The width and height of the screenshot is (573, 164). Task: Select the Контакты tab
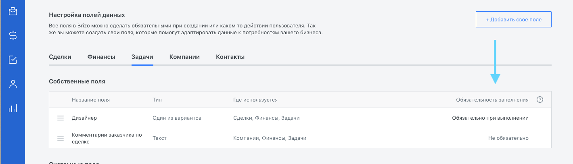(x=230, y=57)
